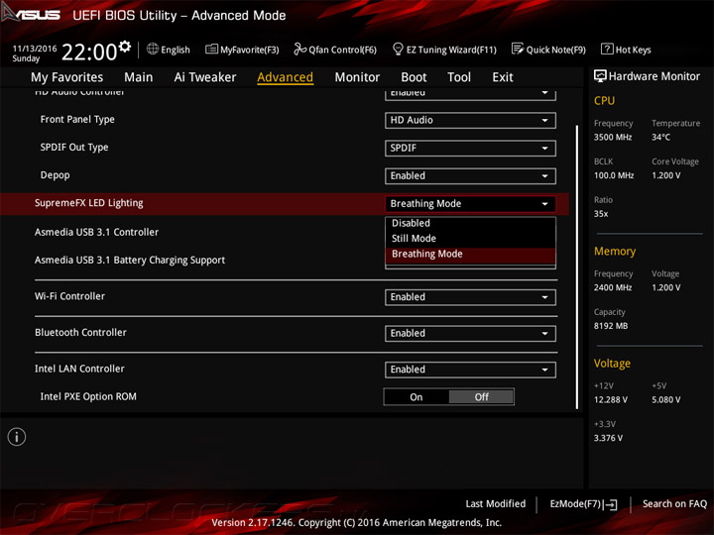This screenshot has width=714, height=535.
Task: Open the HD Audio Controller dropdown
Action: point(470,94)
